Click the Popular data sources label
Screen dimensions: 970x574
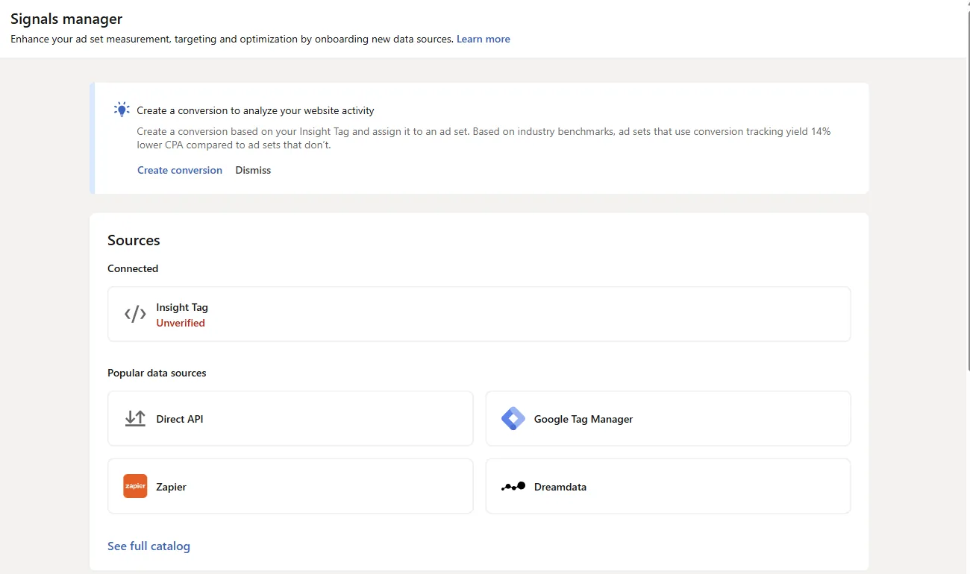157,373
